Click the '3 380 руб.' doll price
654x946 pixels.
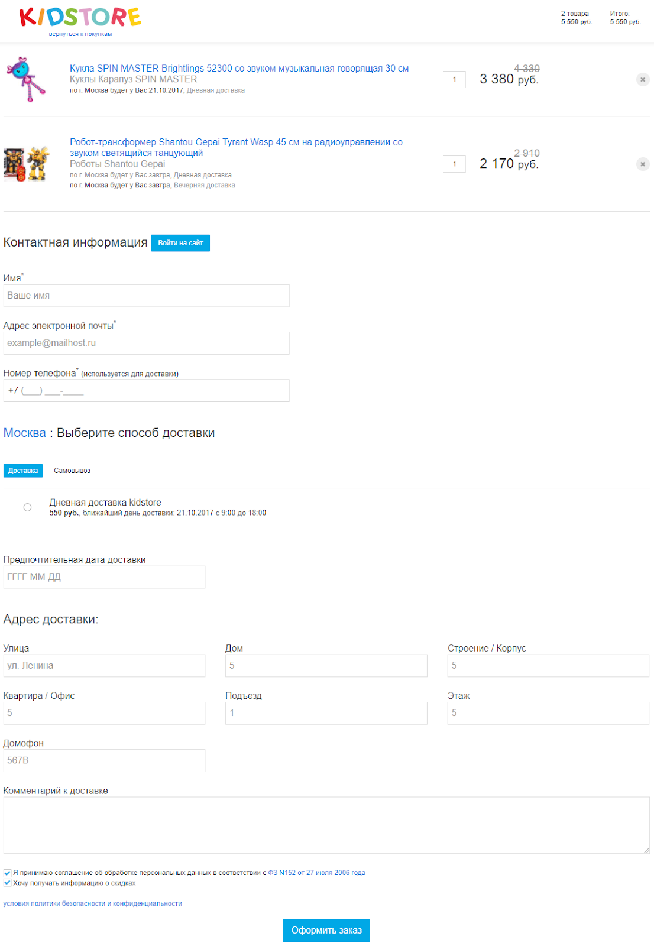pos(509,79)
